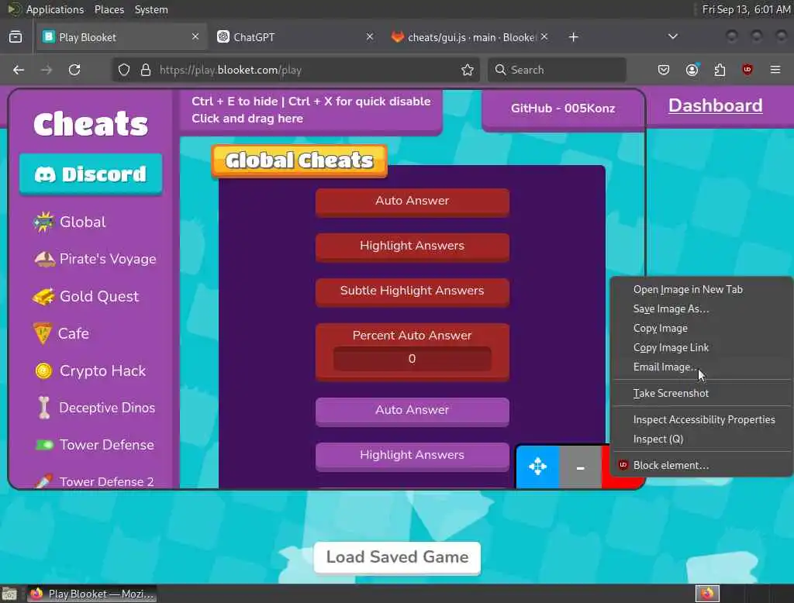
Task: Open the System menu
Action: 151,9
